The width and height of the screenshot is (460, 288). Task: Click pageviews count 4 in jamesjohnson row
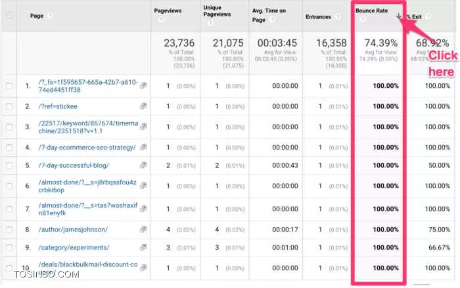(x=168, y=230)
